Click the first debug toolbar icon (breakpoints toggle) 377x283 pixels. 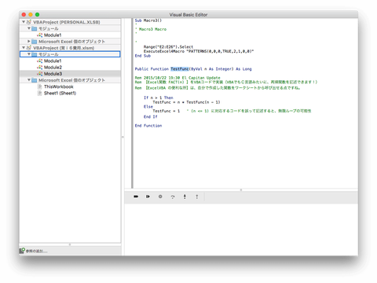(x=136, y=197)
